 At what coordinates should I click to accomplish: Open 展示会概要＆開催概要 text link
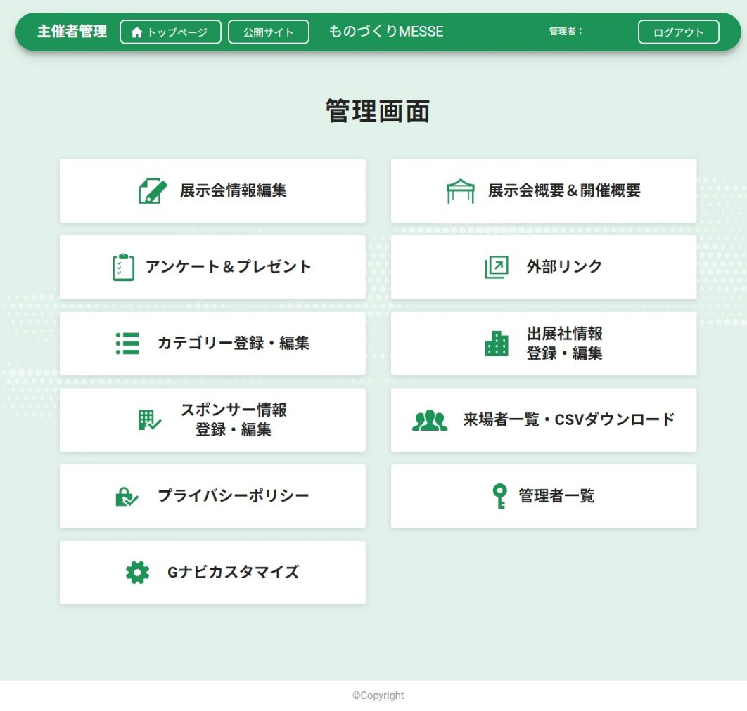(x=565, y=190)
